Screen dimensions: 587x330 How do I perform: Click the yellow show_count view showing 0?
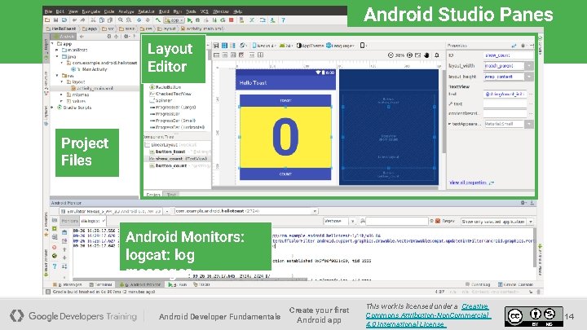(x=285, y=138)
